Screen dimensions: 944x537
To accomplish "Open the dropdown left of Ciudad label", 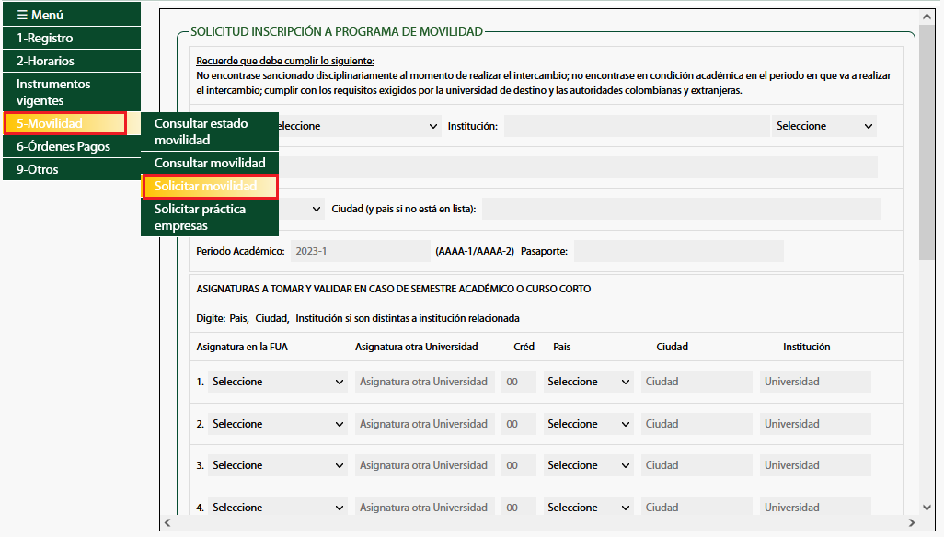I will point(302,209).
